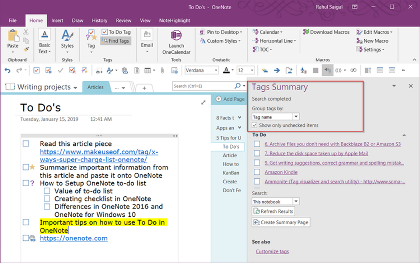Open the Group tags by dropdown
The width and height of the screenshot is (420, 263).
click(296, 117)
